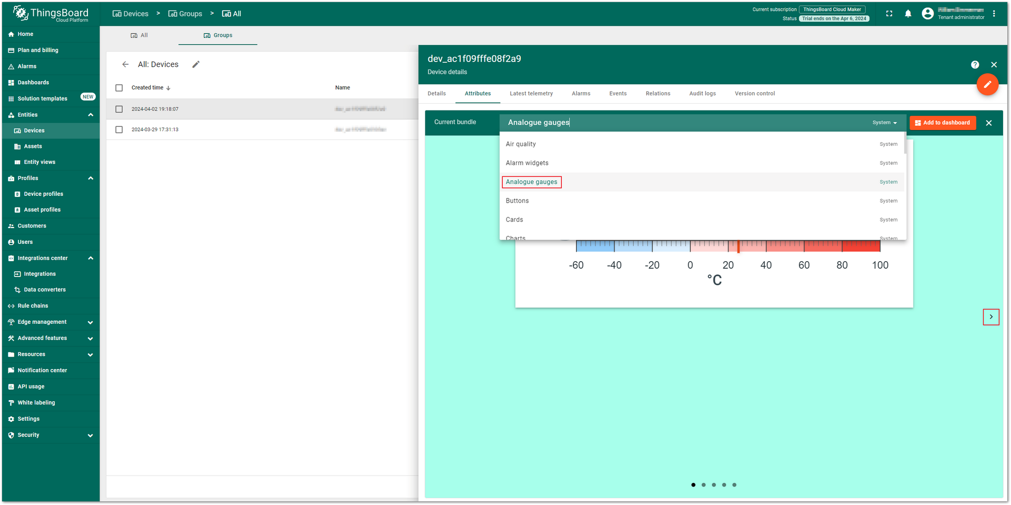This screenshot has height=505, width=1011.
Task: Show next widget with right chevron
Action: click(x=991, y=316)
